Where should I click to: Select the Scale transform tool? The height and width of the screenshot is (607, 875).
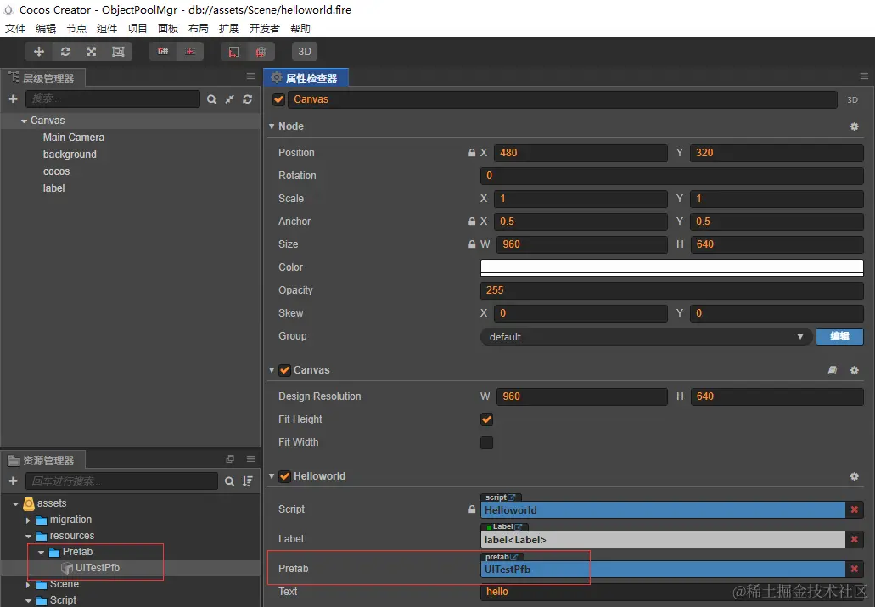[x=92, y=52]
